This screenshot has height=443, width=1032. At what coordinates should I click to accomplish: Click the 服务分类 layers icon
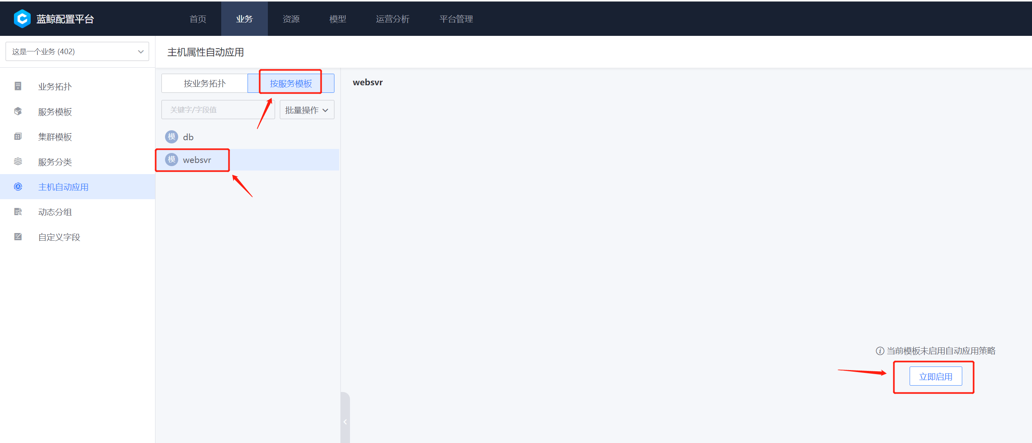pos(18,161)
